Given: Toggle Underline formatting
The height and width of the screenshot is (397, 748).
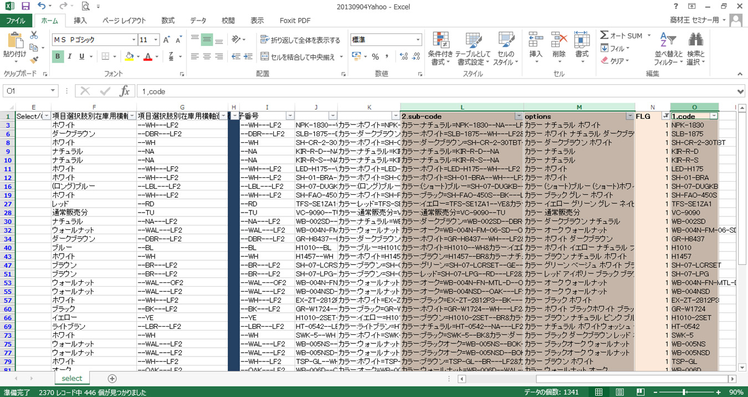Looking at the screenshot, I should pos(82,56).
